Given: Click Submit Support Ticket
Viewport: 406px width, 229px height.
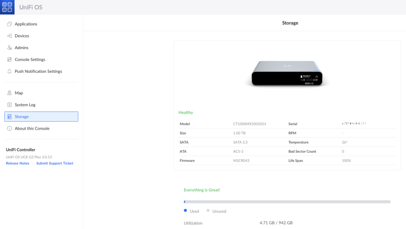Looking at the screenshot, I should [x=54, y=163].
